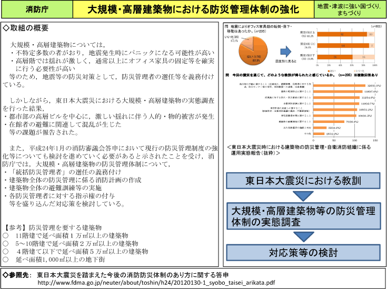Click the blue right arrow beside pie chart
This screenshot has height=289, width=387.
point(286,51)
